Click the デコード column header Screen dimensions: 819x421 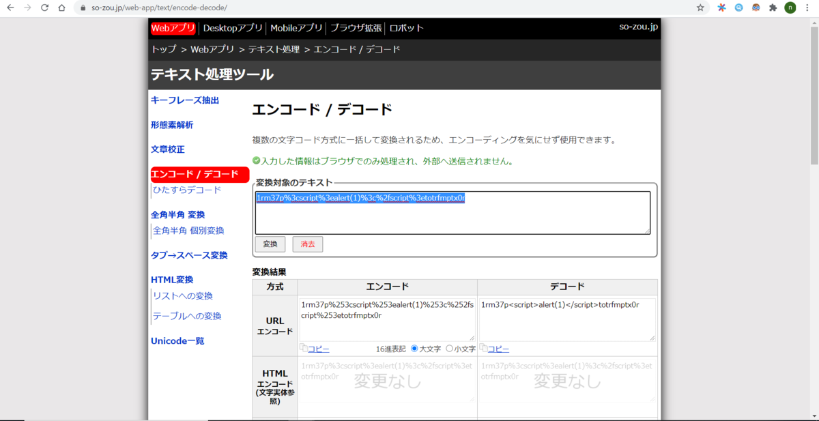(x=567, y=287)
